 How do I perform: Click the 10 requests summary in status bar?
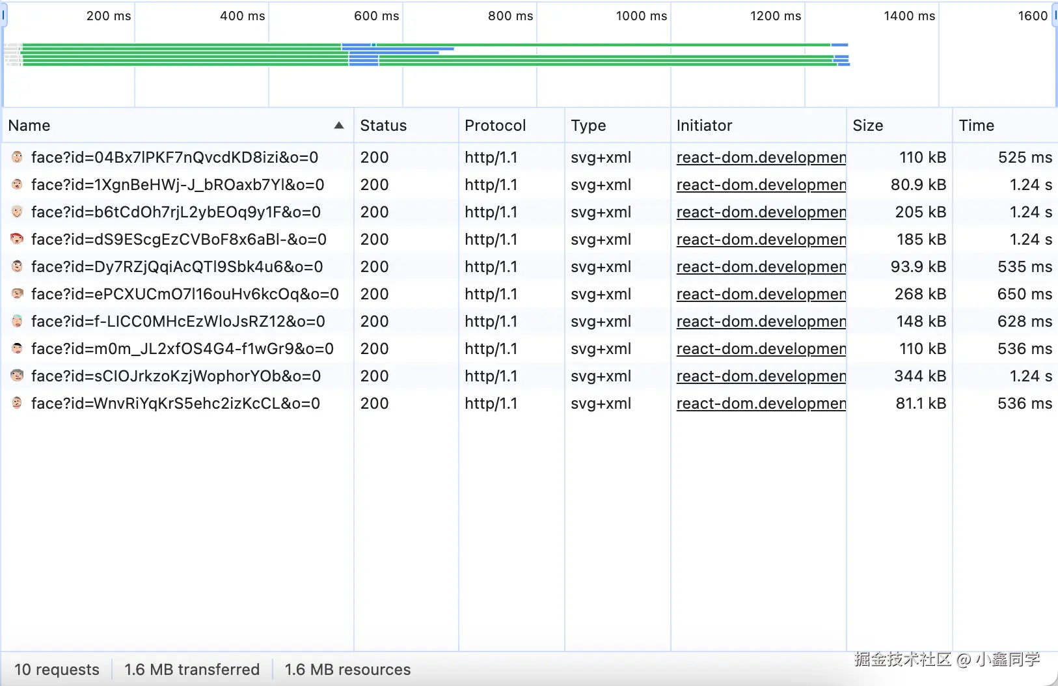click(57, 670)
